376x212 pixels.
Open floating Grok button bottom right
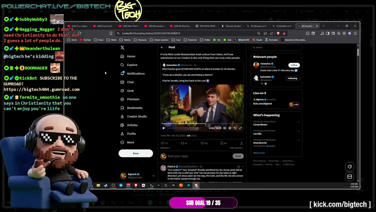pyautogui.click(x=350, y=167)
